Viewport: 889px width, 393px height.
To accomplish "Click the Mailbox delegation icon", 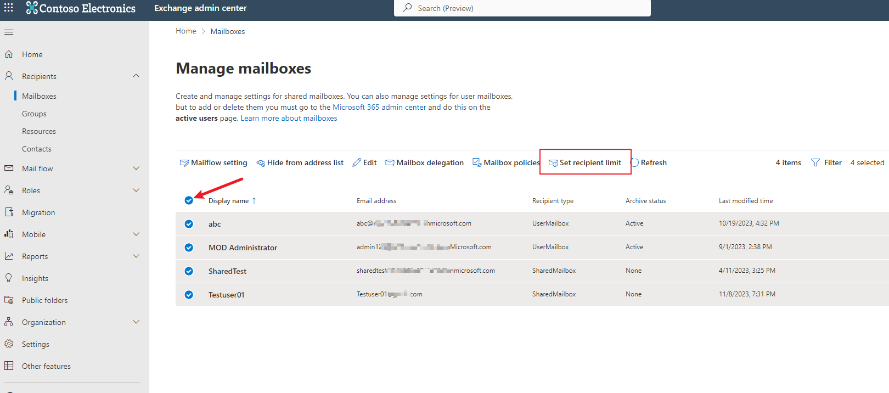I will (x=390, y=163).
